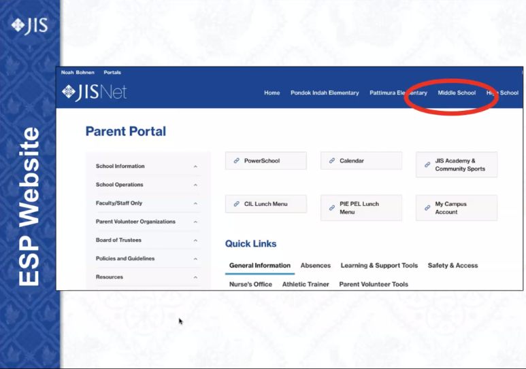Click the Policies and Guidelines sidebar label
The width and height of the screenshot is (526, 369).
pos(125,258)
